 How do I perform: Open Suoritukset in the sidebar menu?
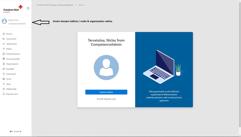tap(11, 39)
